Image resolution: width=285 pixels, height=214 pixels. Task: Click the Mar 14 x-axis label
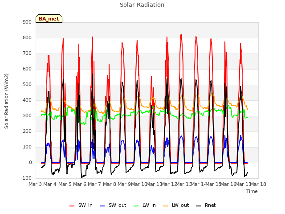(x=199, y=184)
